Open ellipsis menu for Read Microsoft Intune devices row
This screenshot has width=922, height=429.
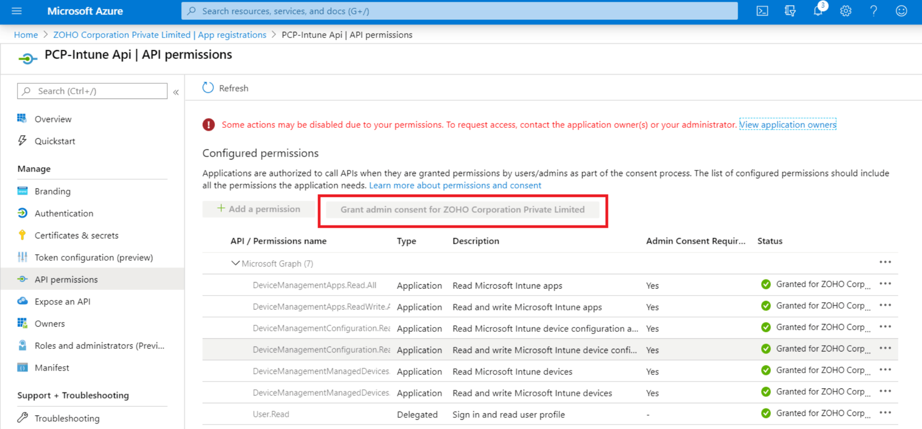click(885, 369)
